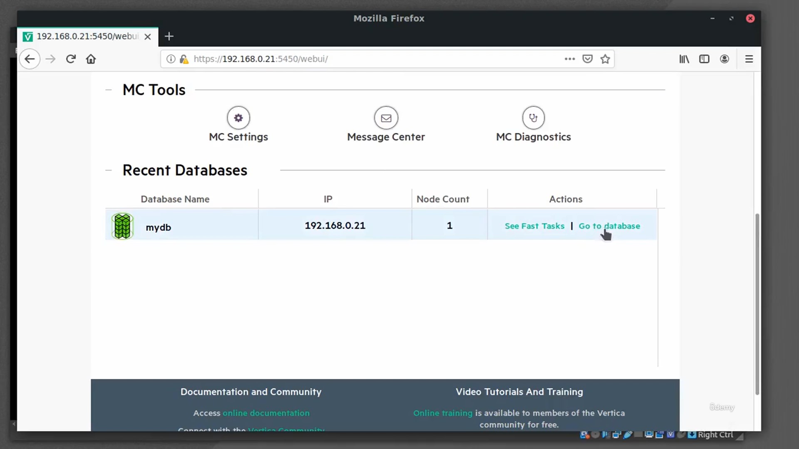The width and height of the screenshot is (799, 449).
Task: Open a new tab with plus button
Action: 169,36
